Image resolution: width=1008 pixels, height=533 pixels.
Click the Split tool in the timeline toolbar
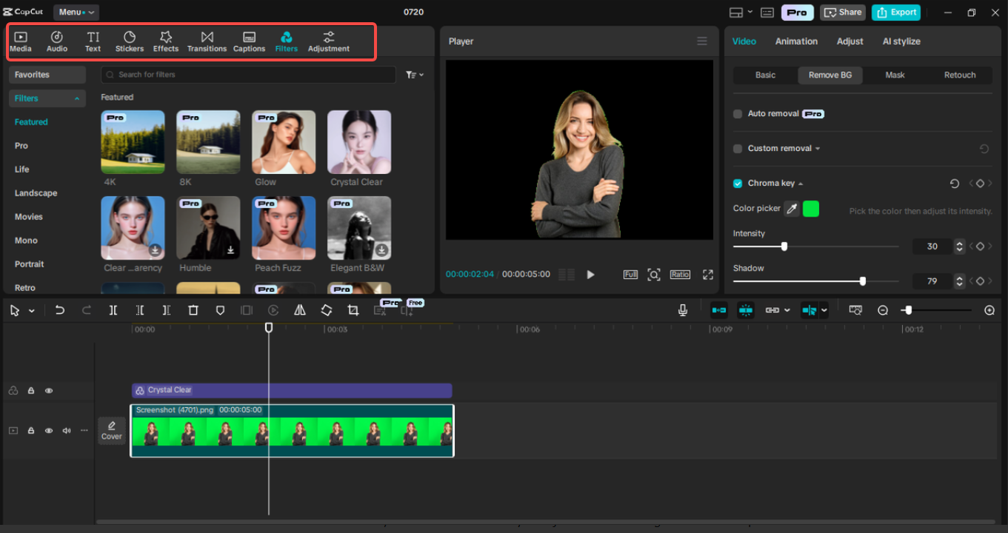pyautogui.click(x=113, y=310)
